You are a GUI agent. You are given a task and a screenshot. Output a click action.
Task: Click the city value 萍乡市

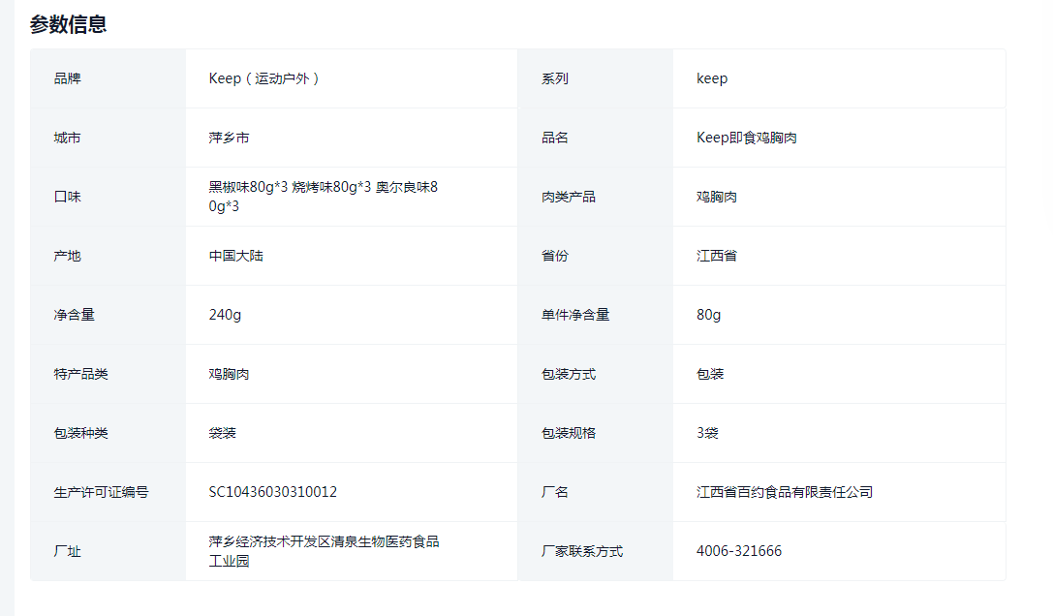coord(230,138)
